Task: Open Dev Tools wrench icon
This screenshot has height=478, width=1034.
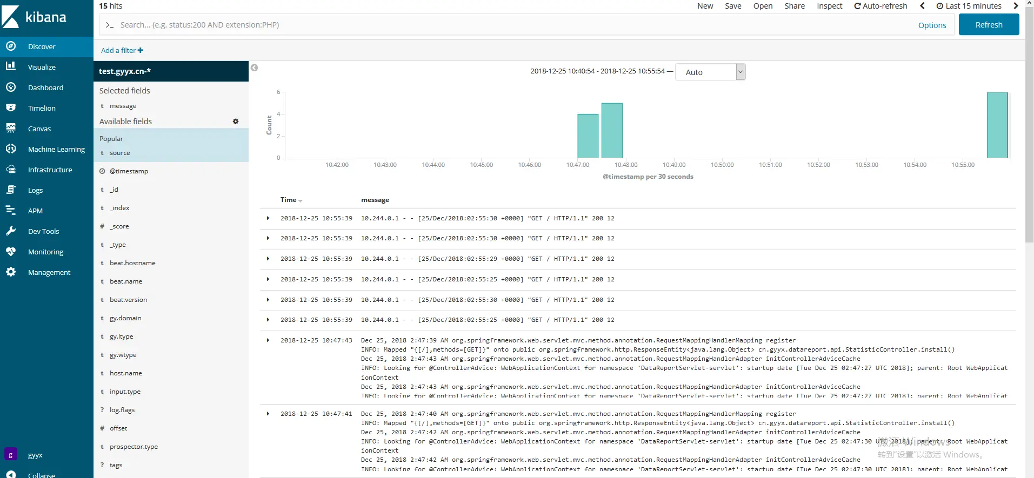Action: pyautogui.click(x=10, y=231)
